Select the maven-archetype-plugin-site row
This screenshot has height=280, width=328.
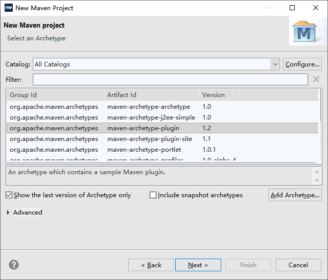[x=162, y=139]
